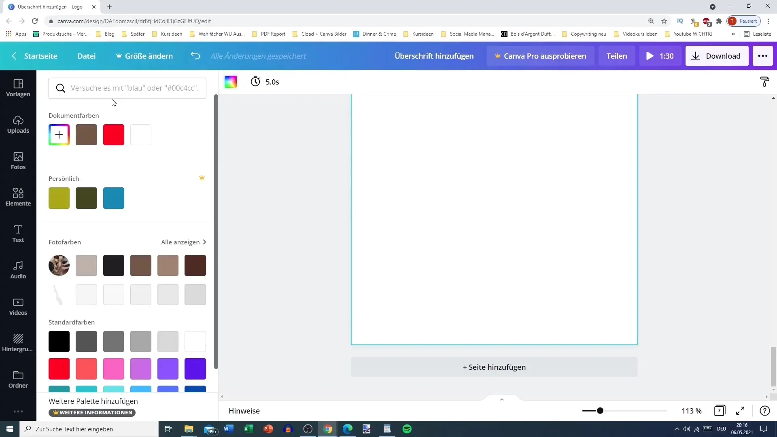Open the Datei menu
This screenshot has height=437, width=777.
click(x=87, y=55)
